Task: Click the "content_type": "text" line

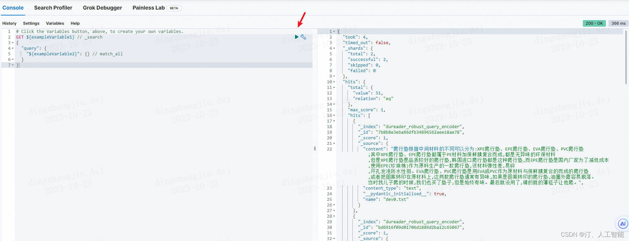Action: (392, 188)
